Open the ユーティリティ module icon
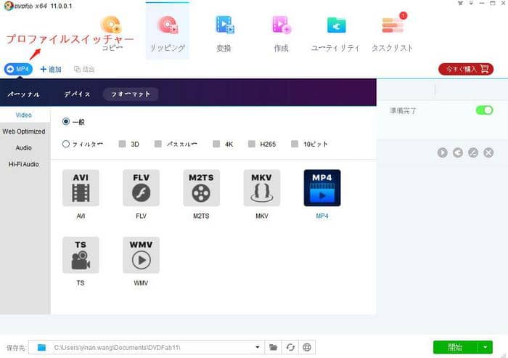 (335, 27)
